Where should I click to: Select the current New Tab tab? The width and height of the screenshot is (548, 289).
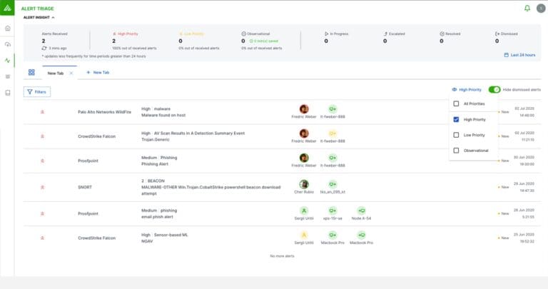point(56,73)
